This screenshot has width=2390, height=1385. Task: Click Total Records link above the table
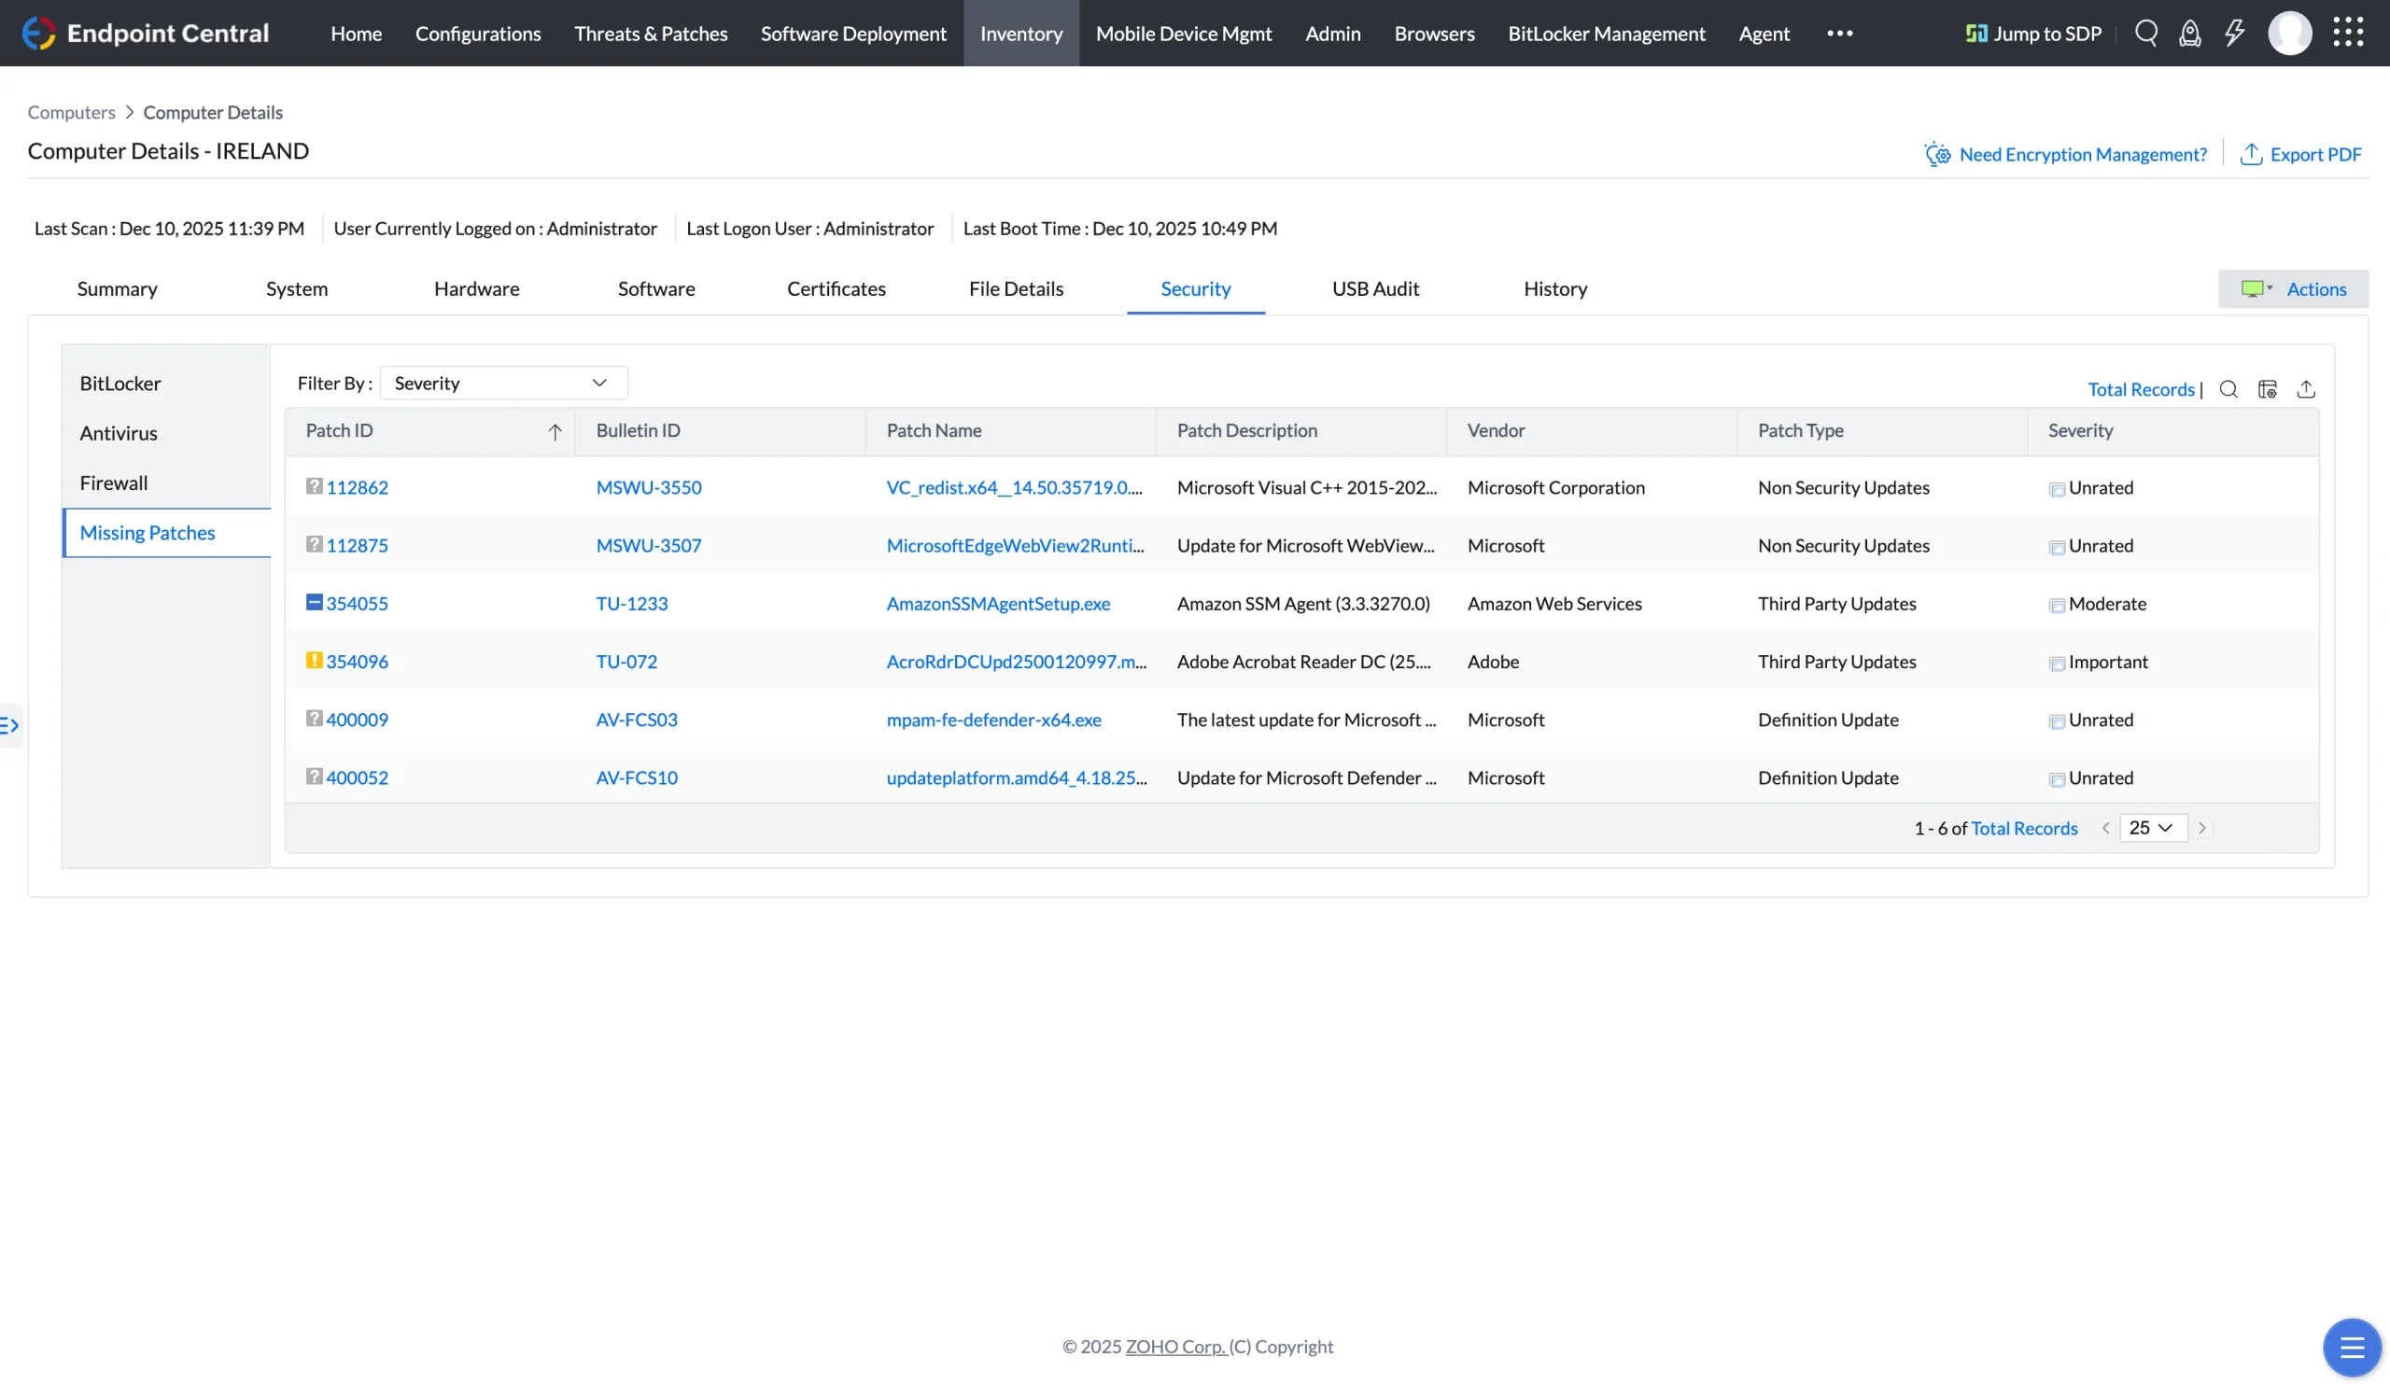[x=2141, y=388]
